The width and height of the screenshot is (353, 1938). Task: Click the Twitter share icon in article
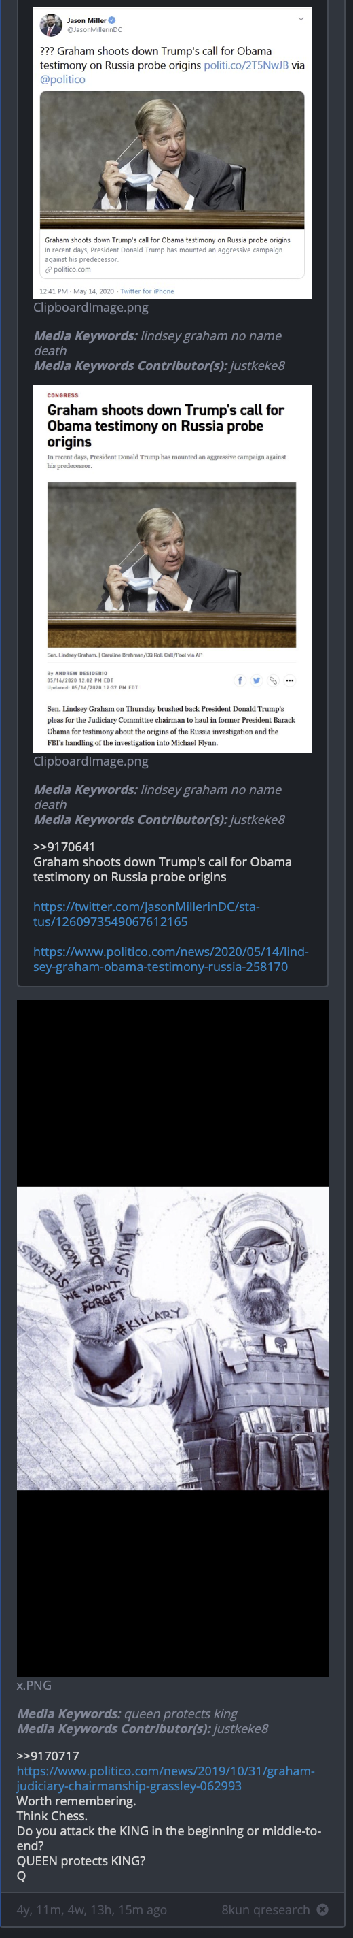click(x=256, y=680)
